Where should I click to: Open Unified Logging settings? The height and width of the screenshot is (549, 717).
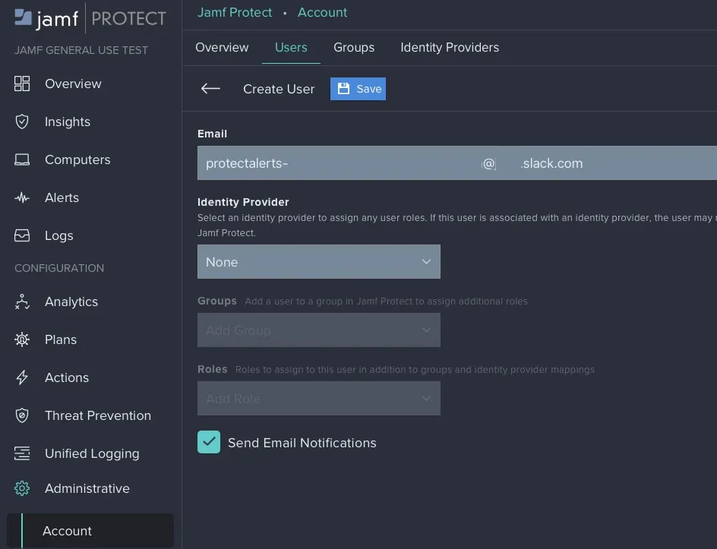click(91, 453)
